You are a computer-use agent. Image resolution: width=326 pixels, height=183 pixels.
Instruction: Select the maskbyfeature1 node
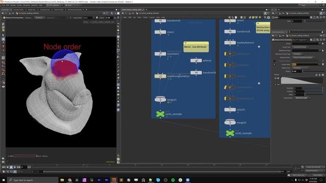230,43
